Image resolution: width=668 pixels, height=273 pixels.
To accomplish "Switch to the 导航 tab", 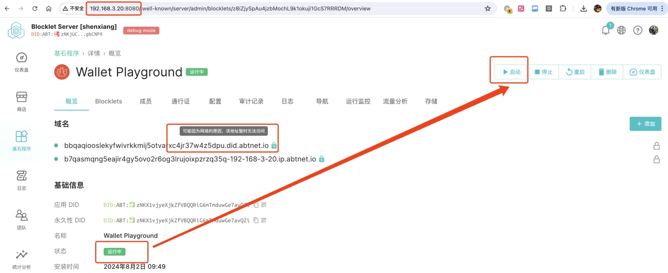I will point(322,101).
